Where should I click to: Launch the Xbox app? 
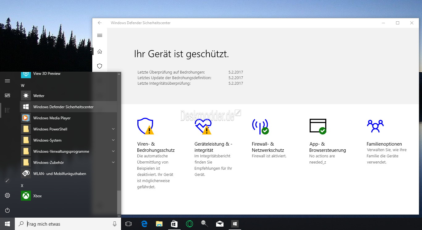(68, 196)
